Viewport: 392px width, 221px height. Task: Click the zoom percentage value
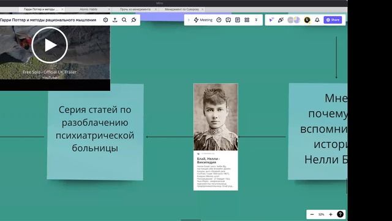pyautogui.click(x=321, y=214)
